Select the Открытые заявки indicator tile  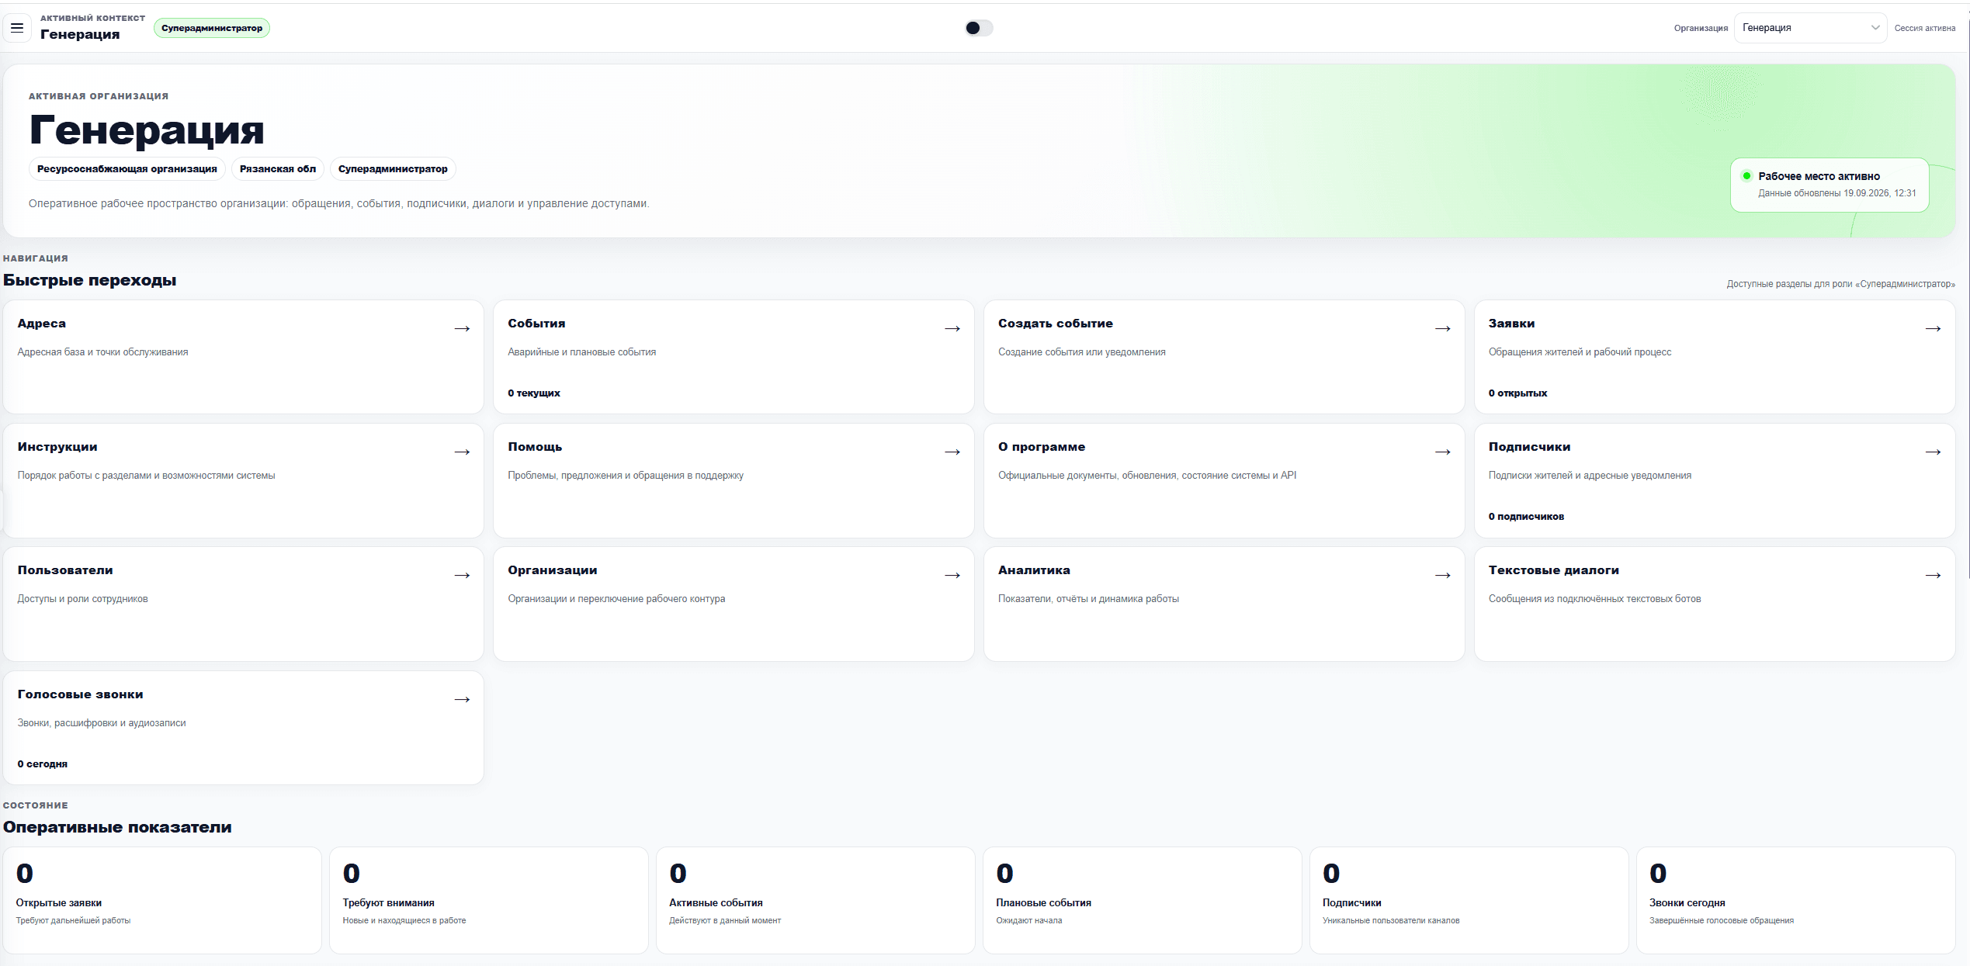point(162,900)
